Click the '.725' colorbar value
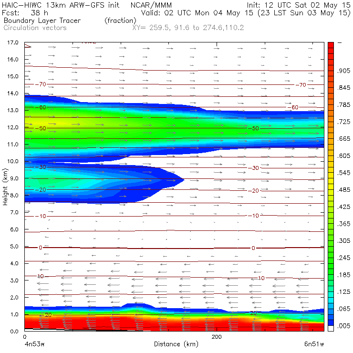 (x=344, y=122)
